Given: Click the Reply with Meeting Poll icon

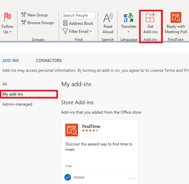Looking at the screenshot, I should coord(176,17).
